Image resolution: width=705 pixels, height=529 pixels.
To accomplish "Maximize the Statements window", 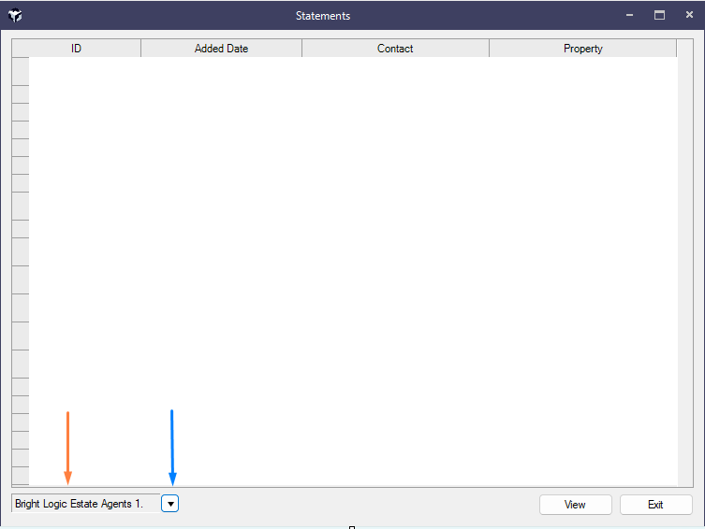I will point(659,16).
